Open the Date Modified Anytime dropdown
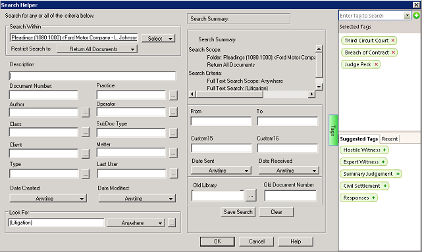Screen dimensions: 422x252 137,198
